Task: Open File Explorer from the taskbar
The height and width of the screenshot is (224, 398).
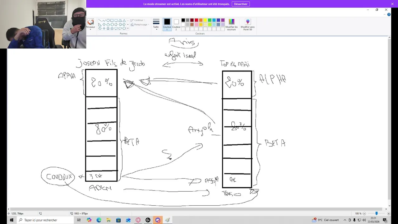Action: (x=109, y=220)
